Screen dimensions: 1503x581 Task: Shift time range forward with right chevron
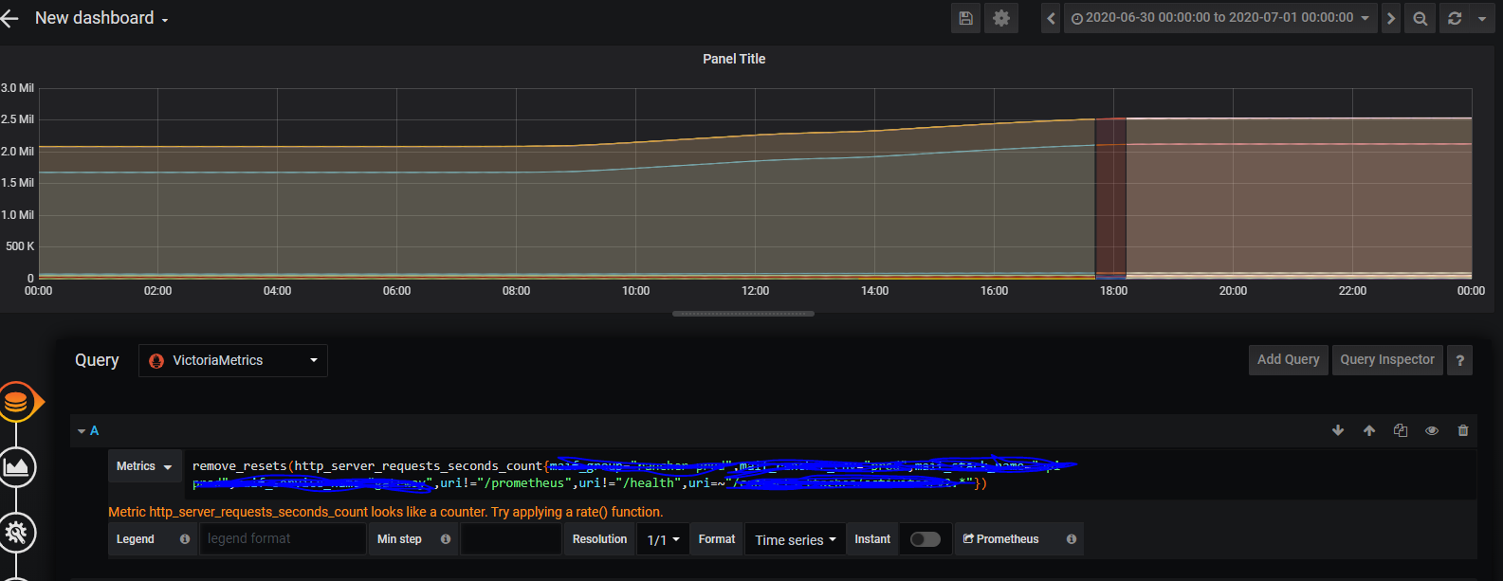[x=1390, y=18]
